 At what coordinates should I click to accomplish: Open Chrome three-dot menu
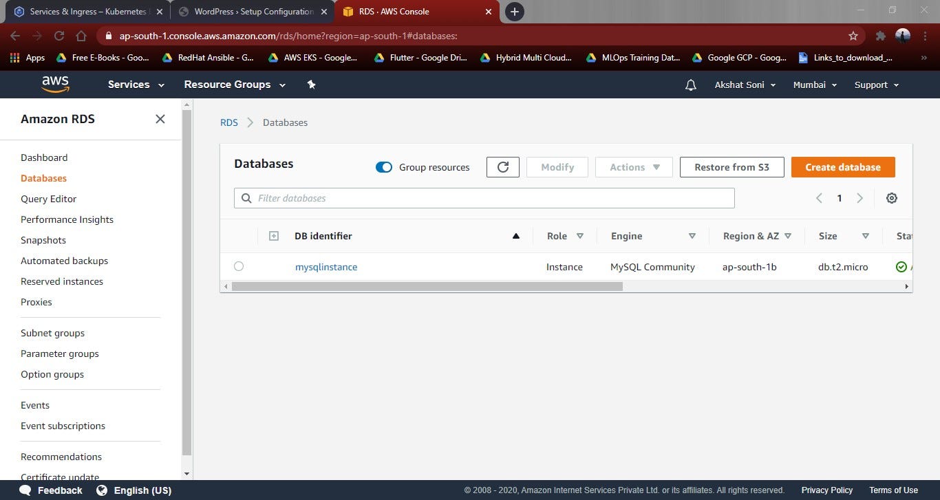click(x=924, y=36)
